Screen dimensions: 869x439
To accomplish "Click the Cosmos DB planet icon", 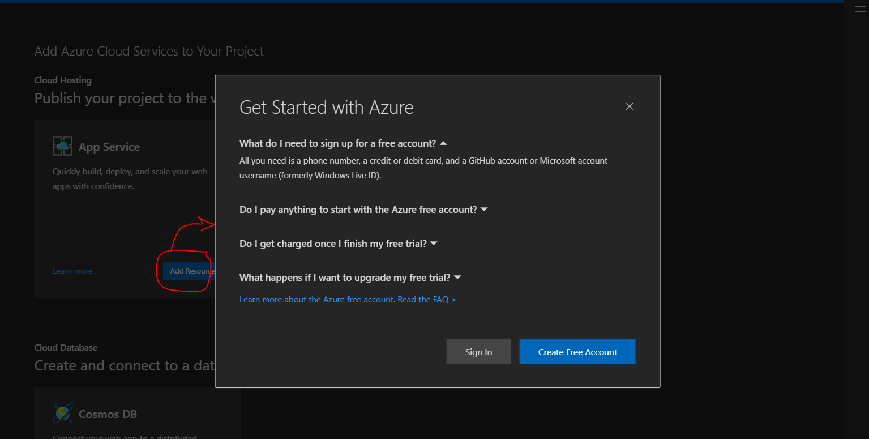I will point(62,414).
